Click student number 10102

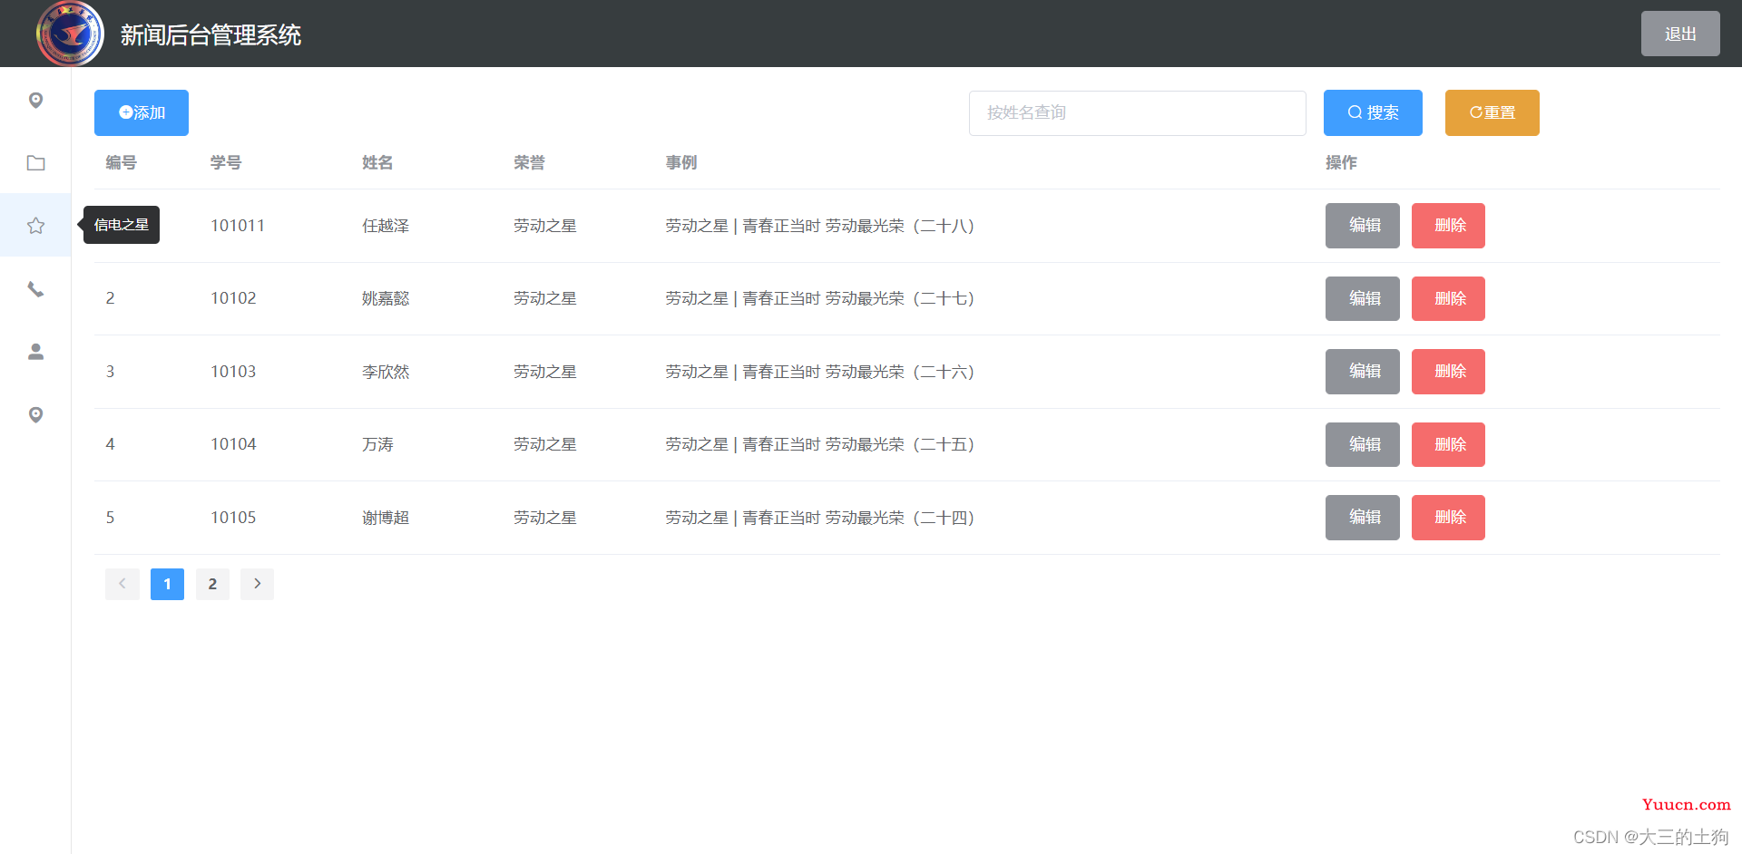[x=233, y=298]
